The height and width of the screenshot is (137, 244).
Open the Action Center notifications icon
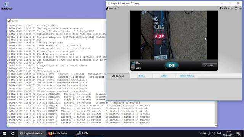238,134
